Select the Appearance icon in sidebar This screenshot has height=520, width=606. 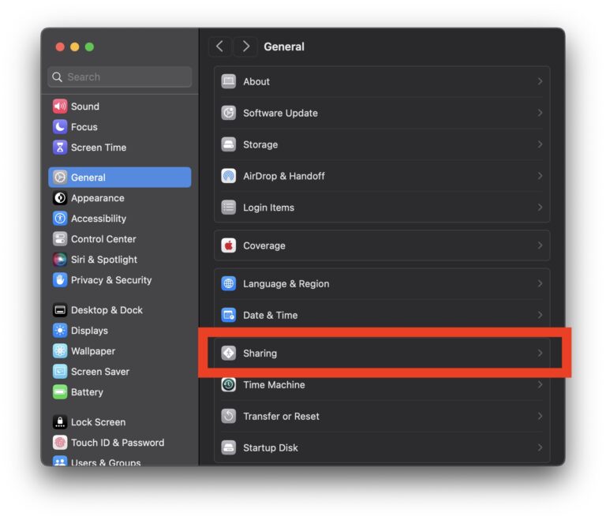(x=60, y=198)
